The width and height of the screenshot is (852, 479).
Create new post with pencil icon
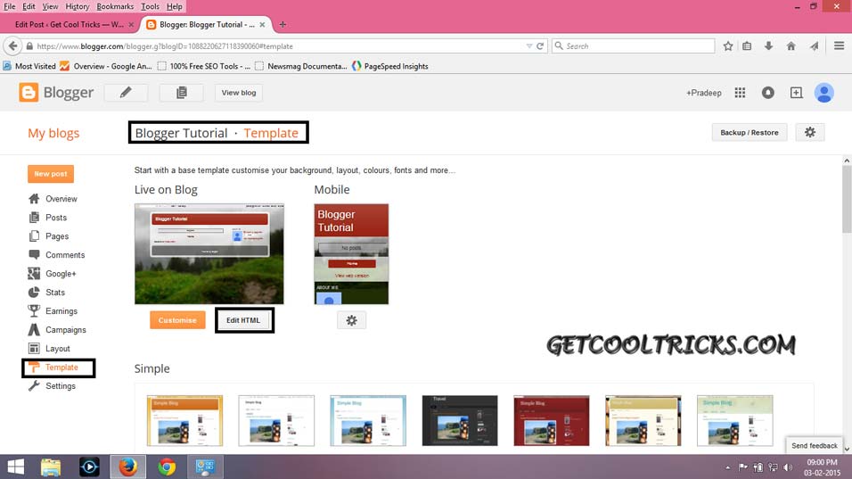coord(126,93)
